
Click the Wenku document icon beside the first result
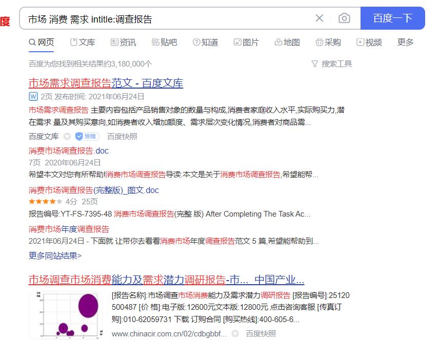coord(32,95)
